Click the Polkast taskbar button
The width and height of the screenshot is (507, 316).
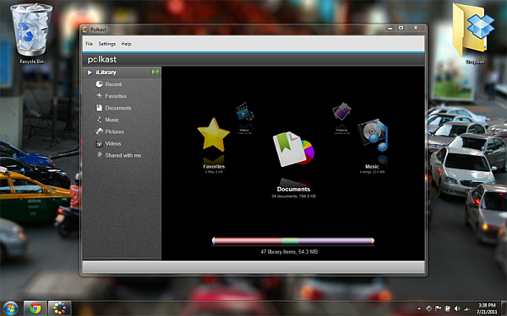[x=60, y=308]
